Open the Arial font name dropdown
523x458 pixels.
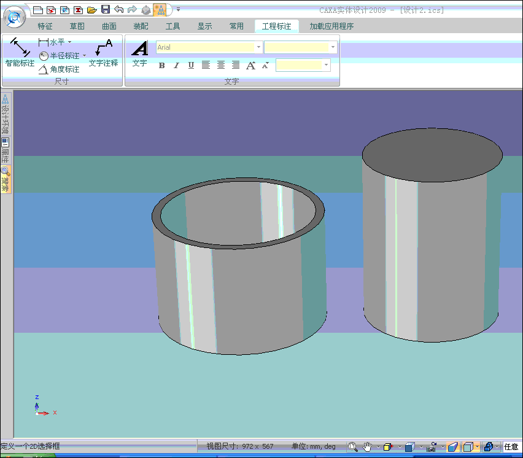[258, 47]
